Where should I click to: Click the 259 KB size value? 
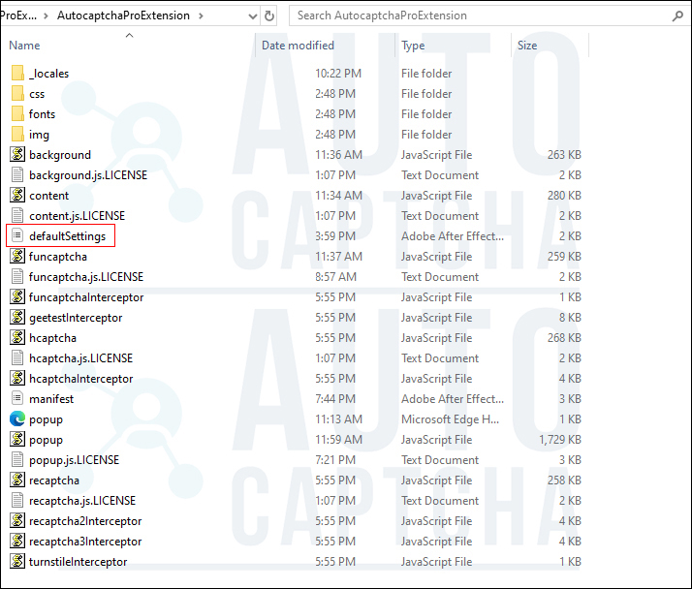564,257
